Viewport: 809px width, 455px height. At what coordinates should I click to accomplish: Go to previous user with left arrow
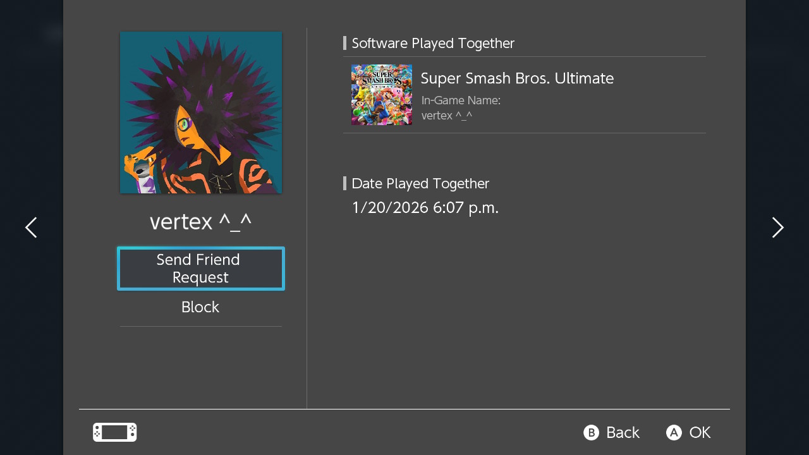(31, 227)
